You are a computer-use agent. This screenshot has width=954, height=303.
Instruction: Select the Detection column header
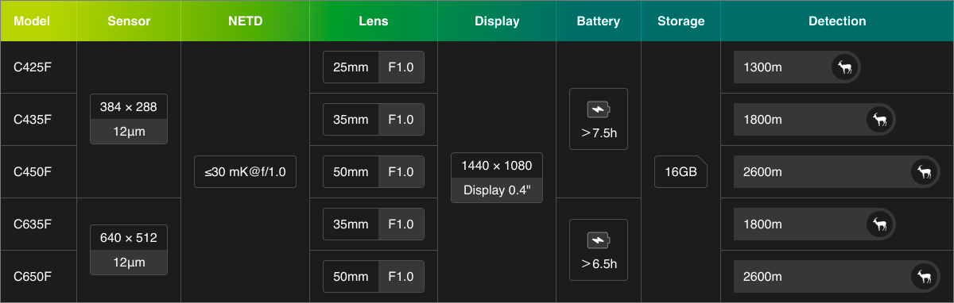(837, 21)
